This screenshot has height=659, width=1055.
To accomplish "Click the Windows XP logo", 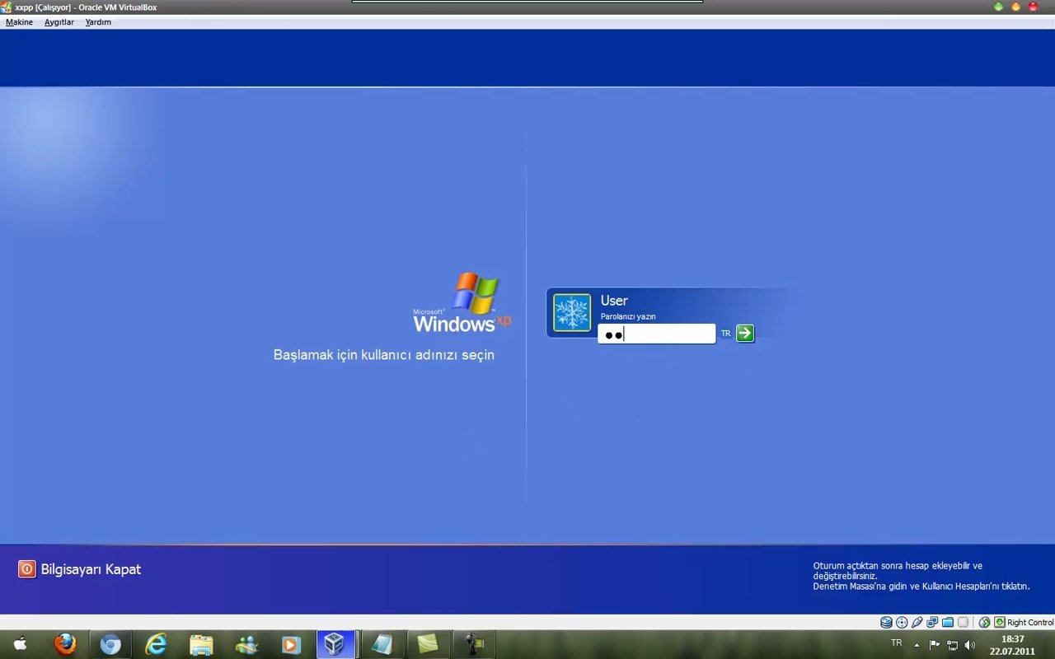I will point(462,302).
